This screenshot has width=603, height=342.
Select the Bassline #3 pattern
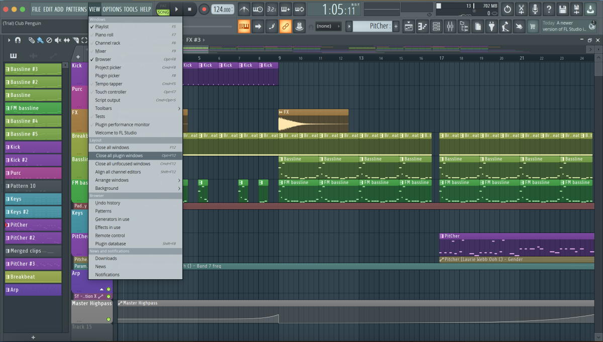point(33,69)
